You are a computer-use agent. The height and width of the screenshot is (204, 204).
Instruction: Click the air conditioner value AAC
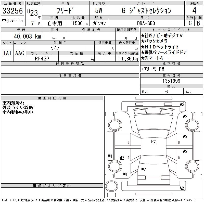pos(20,53)
